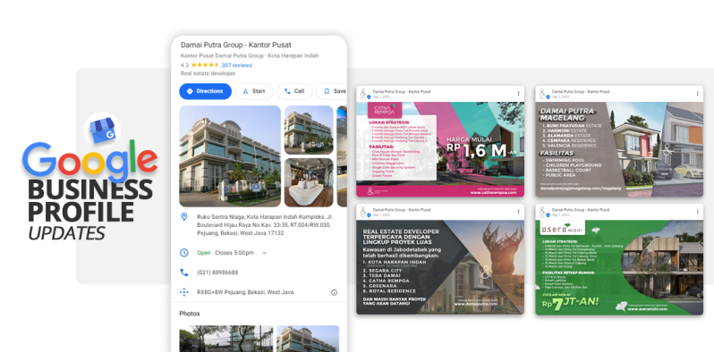The image size is (714, 352).
Task: Click the Damai Putra Group - Kantor Pusat title
Action: coord(236,45)
